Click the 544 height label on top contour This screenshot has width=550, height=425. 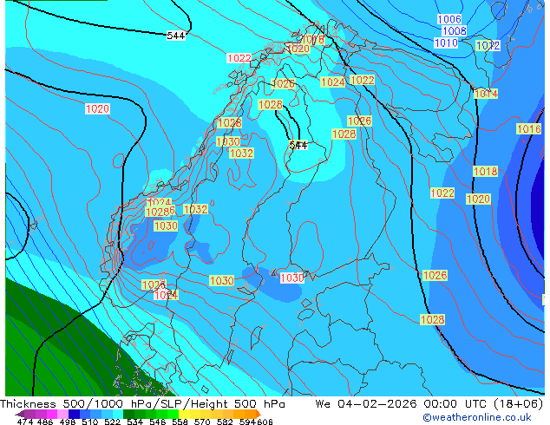pos(176,36)
